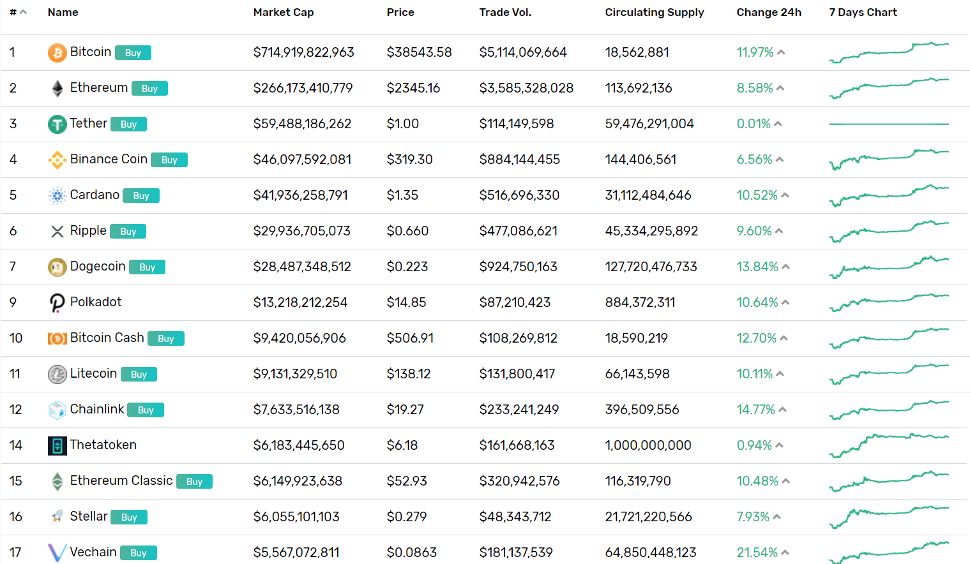Buy Bitcoin Cash with its Buy button
This screenshot has width=970, height=564.
166,339
